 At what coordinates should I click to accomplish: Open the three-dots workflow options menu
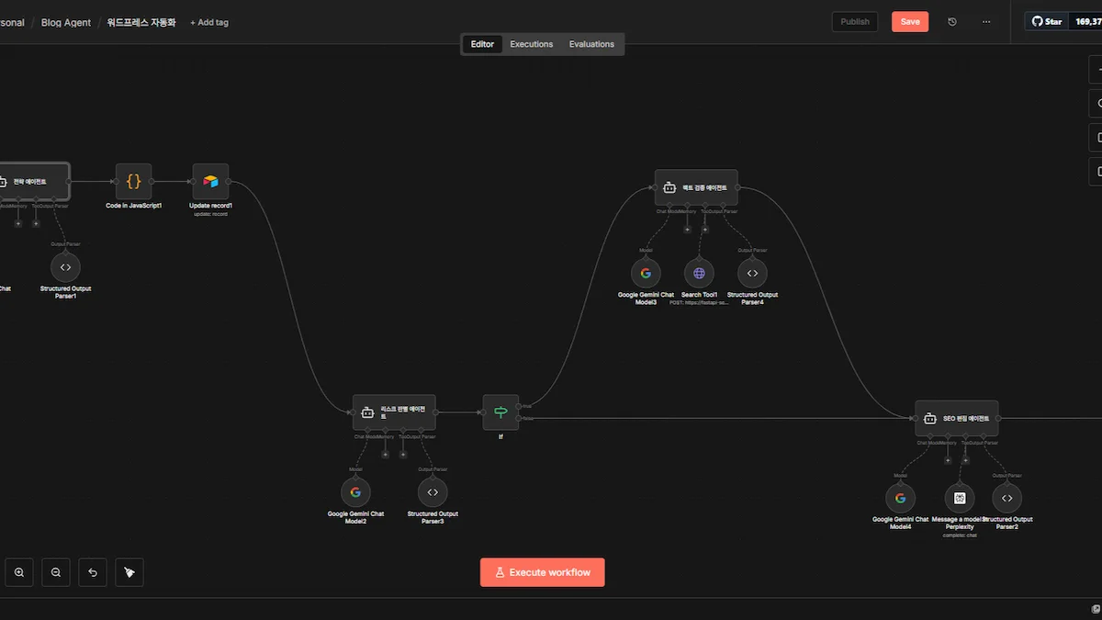(x=986, y=22)
